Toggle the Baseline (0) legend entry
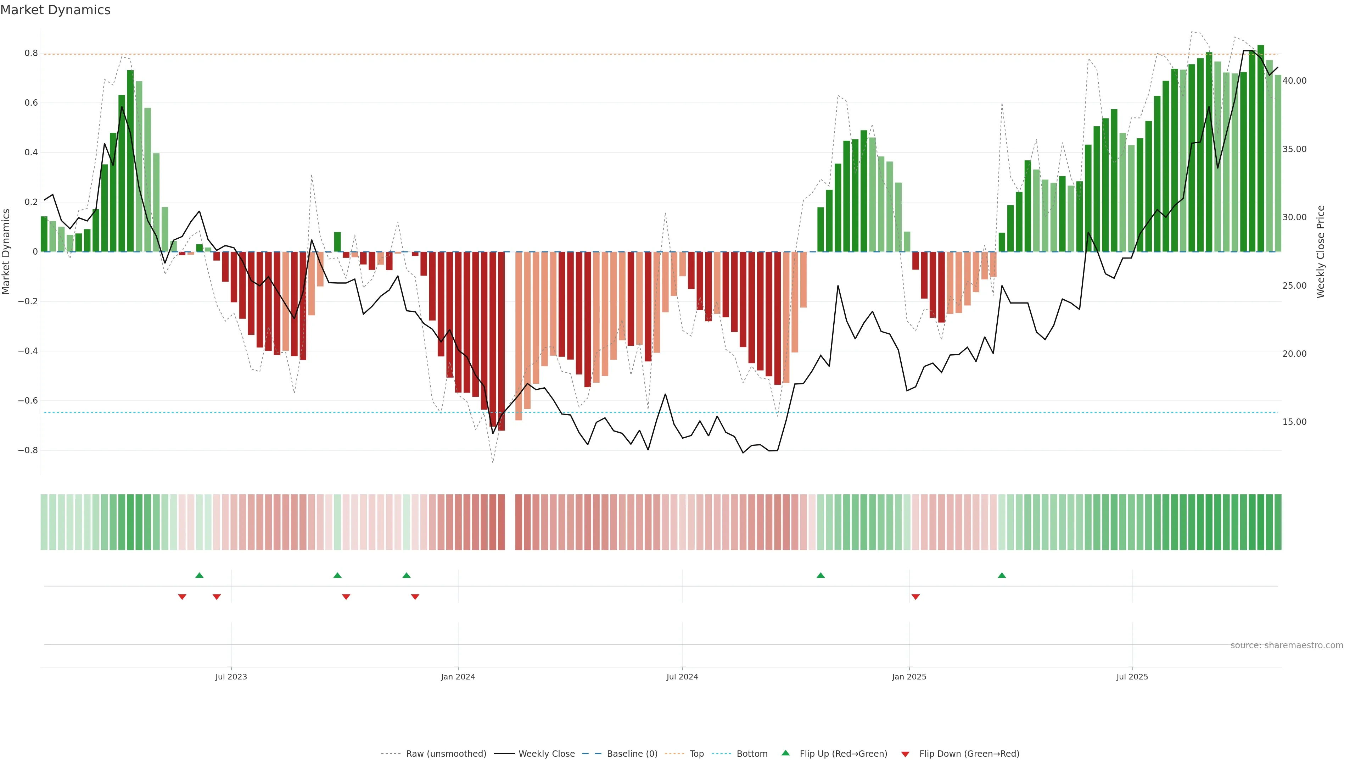 click(x=632, y=754)
